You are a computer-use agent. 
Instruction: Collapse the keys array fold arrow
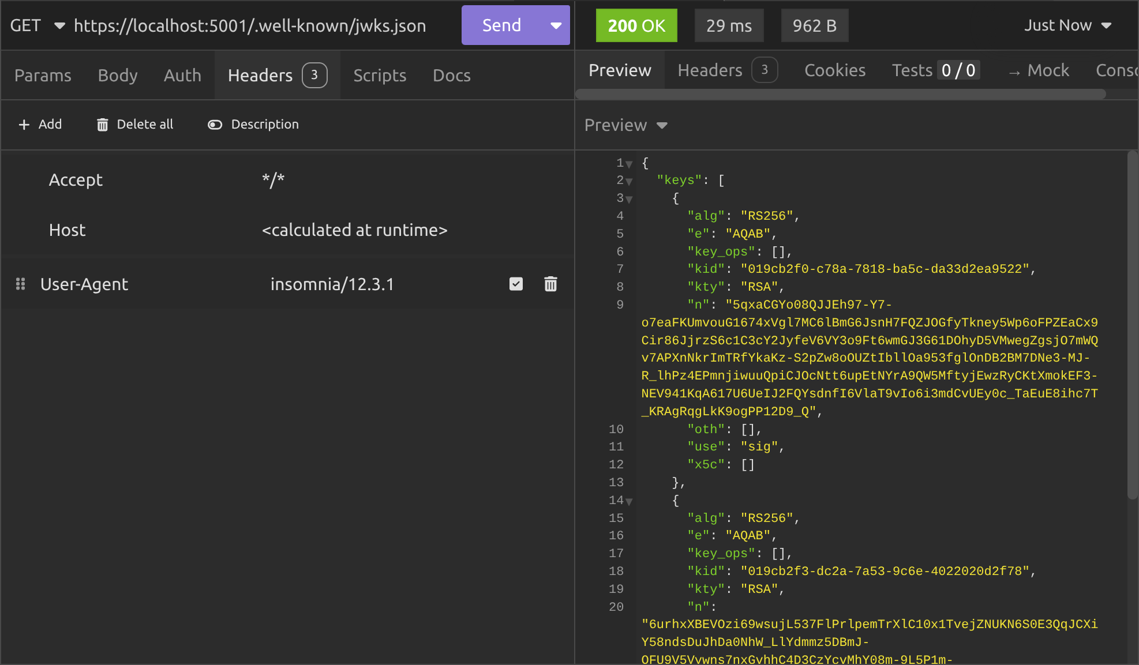pyautogui.click(x=629, y=181)
